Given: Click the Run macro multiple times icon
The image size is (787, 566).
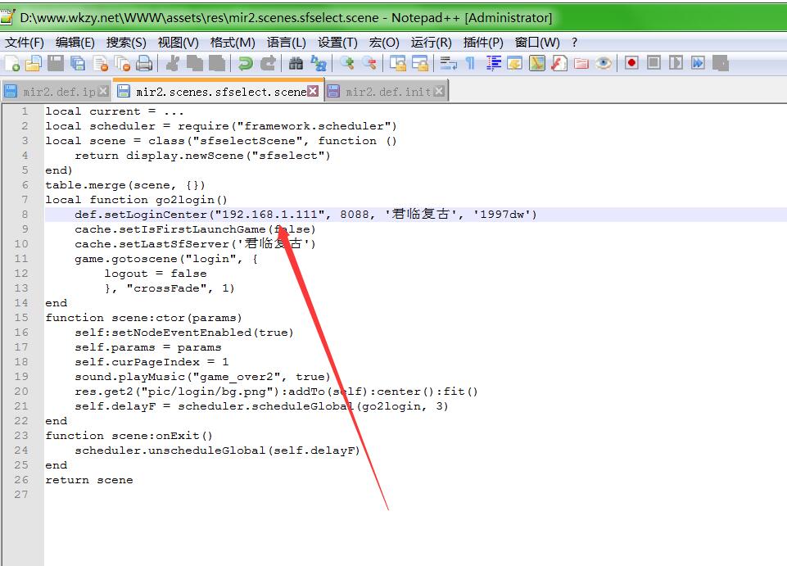Looking at the screenshot, I should coord(698,63).
